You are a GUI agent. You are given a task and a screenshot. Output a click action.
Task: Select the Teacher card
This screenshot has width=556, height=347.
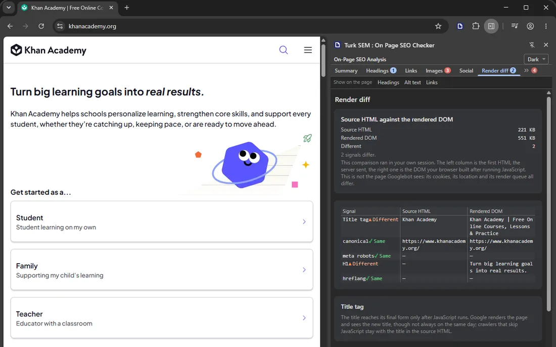[162, 318]
